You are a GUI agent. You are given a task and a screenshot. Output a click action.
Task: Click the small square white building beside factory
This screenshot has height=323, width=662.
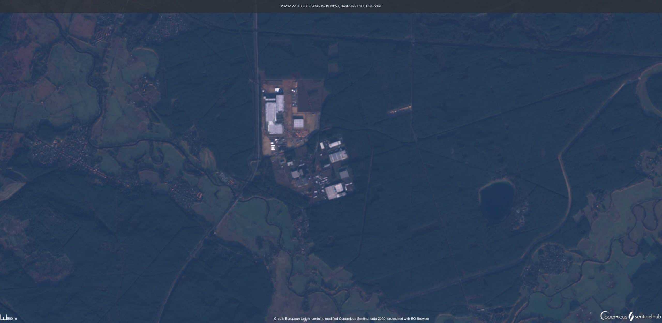pyautogui.click(x=298, y=123)
